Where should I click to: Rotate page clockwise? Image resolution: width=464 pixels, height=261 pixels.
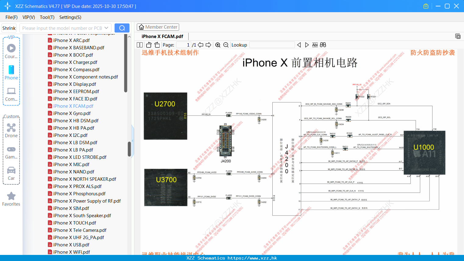coord(157,45)
